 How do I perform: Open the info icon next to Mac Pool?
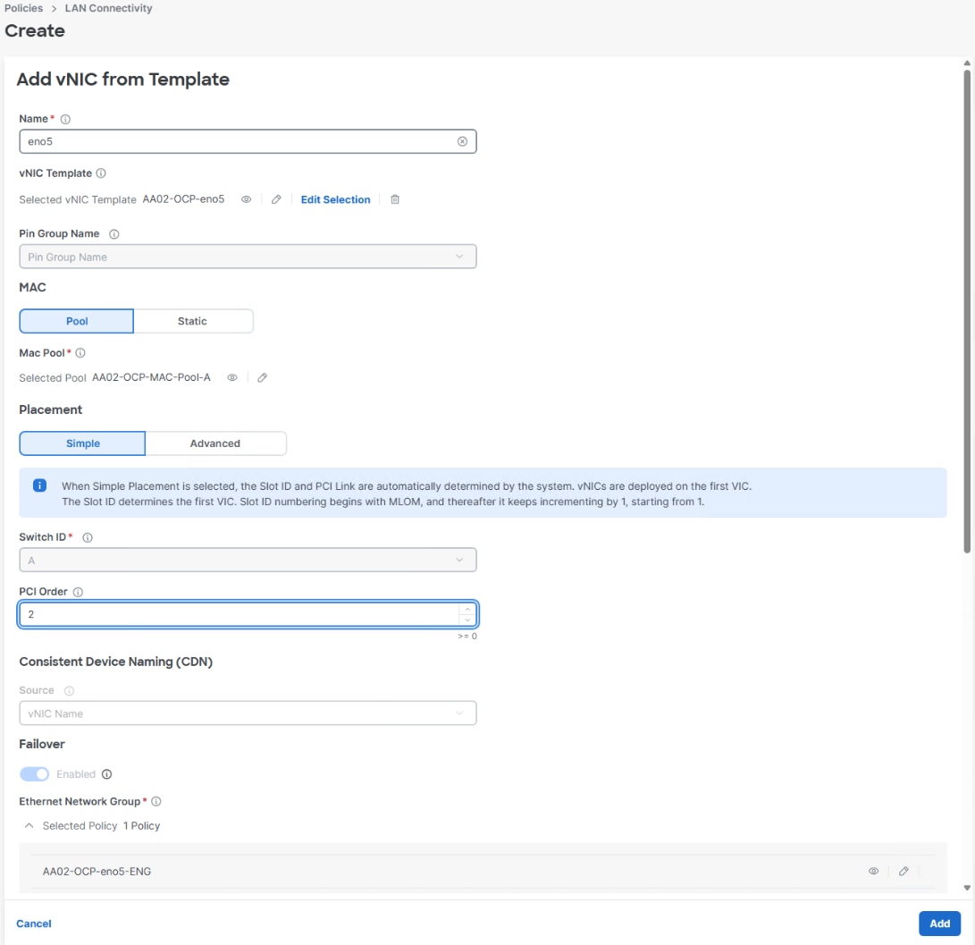(80, 353)
